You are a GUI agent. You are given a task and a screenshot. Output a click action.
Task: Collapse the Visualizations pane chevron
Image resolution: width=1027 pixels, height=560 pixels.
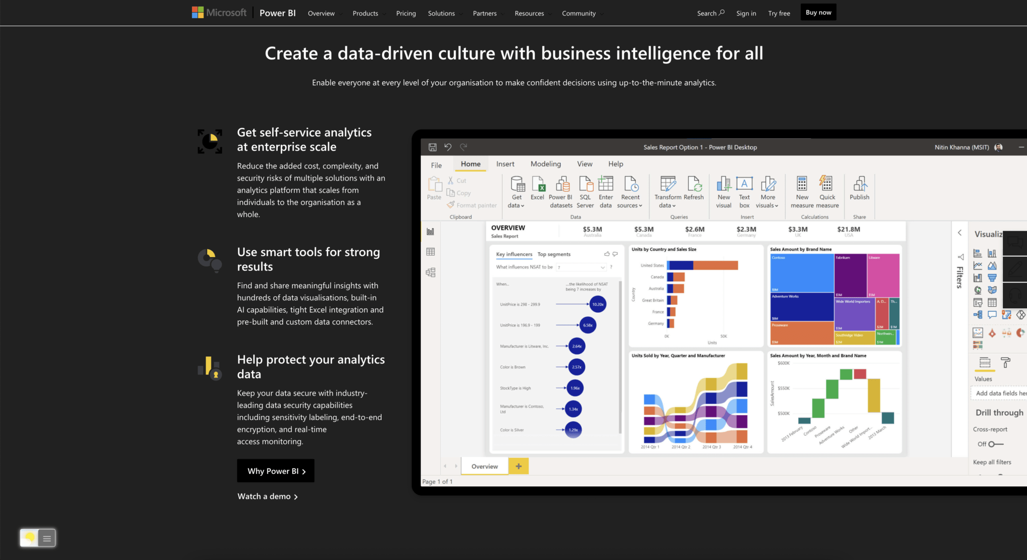[960, 233]
